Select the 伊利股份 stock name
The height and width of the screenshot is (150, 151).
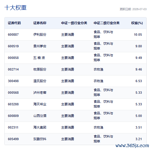pyautogui.click(x=40, y=35)
